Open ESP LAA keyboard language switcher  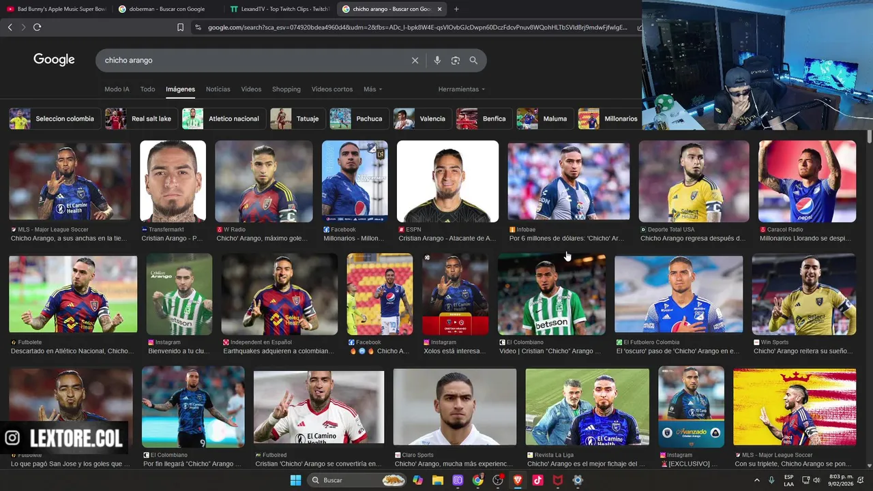(x=788, y=480)
